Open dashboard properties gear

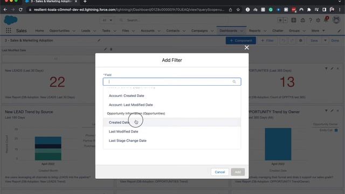(x=301, y=40)
